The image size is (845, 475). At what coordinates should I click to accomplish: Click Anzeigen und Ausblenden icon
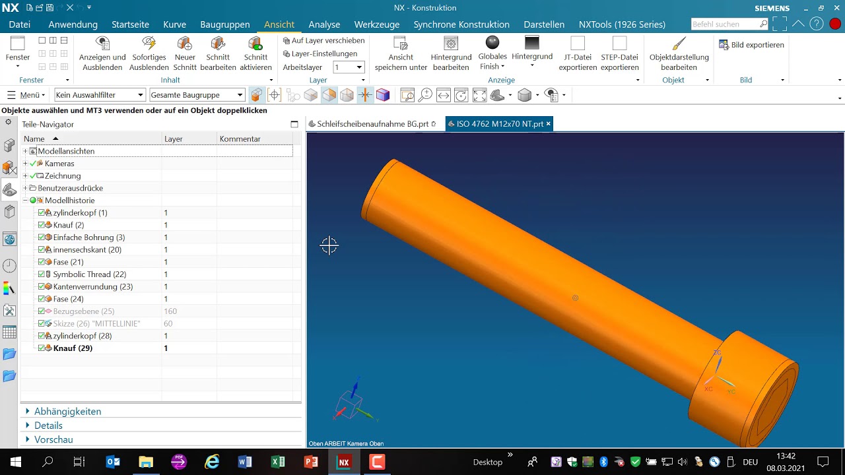click(102, 44)
